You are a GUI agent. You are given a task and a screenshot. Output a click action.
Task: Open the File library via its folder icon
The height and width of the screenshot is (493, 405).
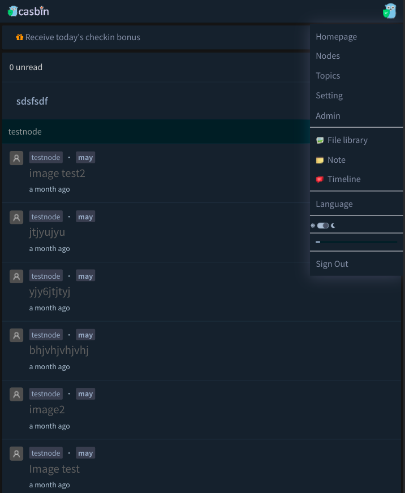[320, 140]
